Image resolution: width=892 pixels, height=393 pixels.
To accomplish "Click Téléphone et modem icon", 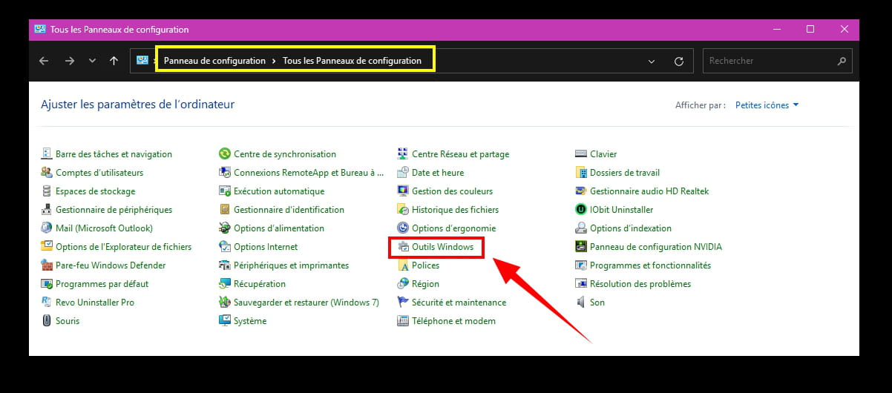I will coord(403,321).
